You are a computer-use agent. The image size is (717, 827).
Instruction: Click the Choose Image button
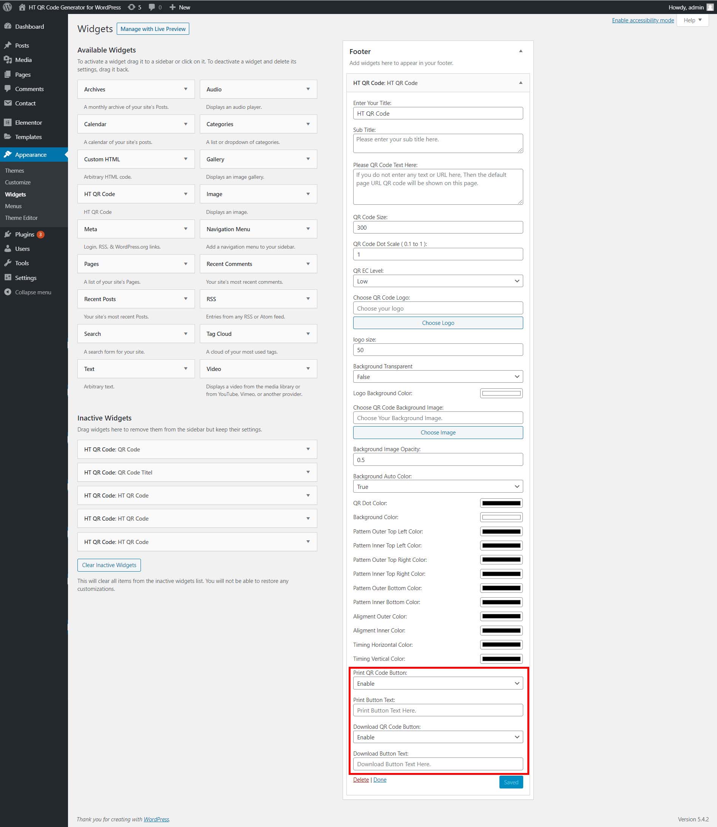438,433
